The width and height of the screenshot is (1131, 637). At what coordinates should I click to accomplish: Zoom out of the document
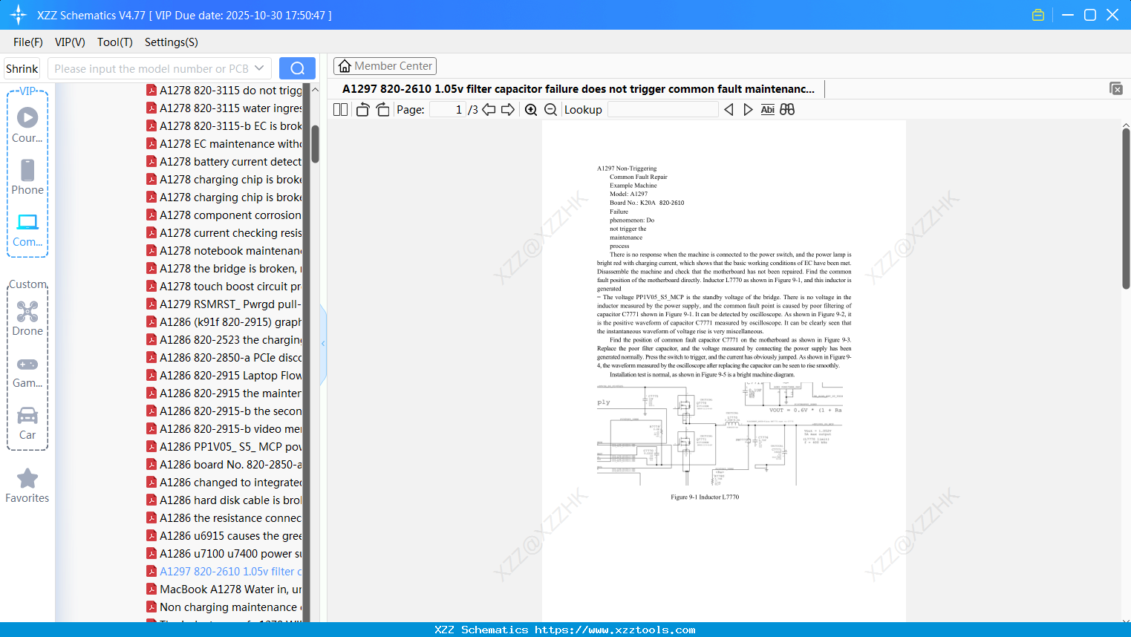tap(551, 109)
